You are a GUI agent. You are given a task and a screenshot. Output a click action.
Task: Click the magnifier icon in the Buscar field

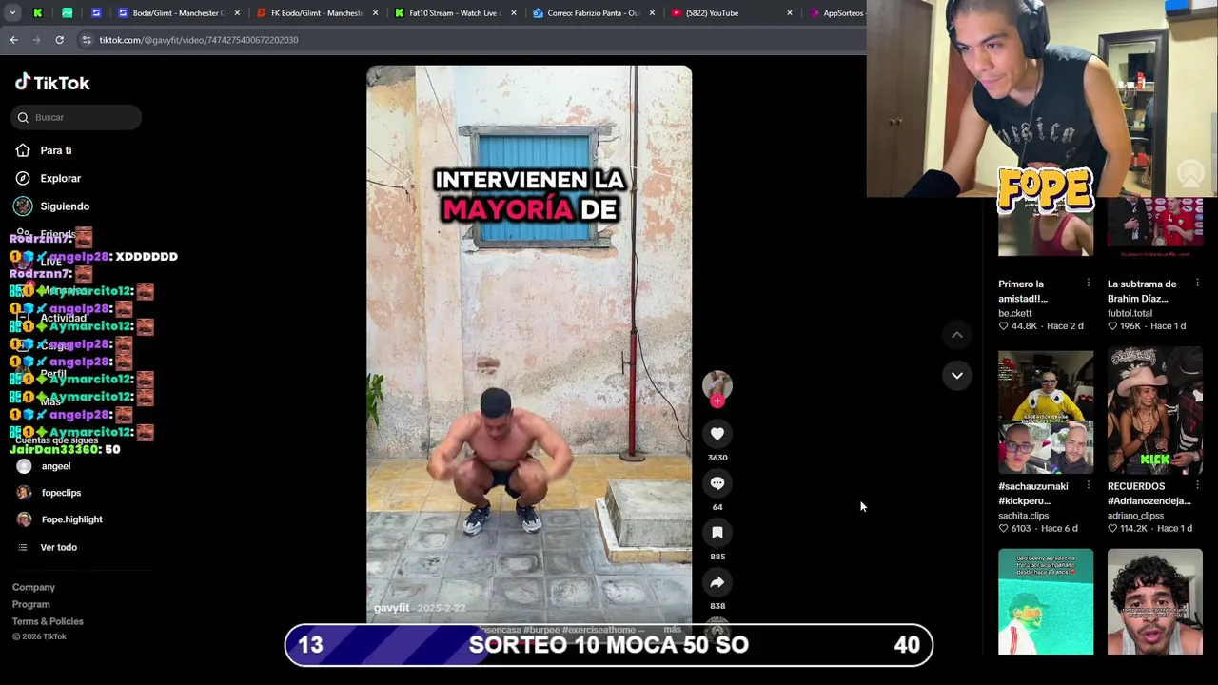tap(23, 117)
